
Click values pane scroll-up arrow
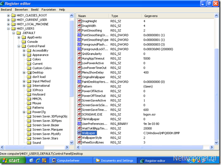coord(216,15)
